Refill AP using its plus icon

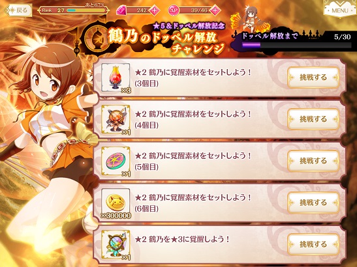[215, 10]
